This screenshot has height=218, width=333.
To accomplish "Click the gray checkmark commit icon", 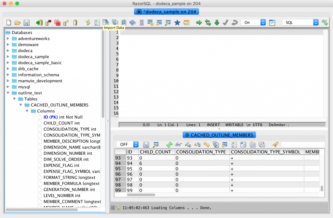I will tap(226, 22).
